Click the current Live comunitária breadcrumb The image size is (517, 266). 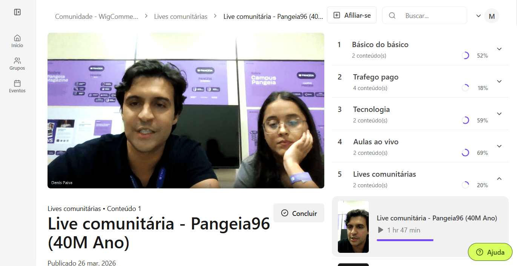click(x=273, y=16)
